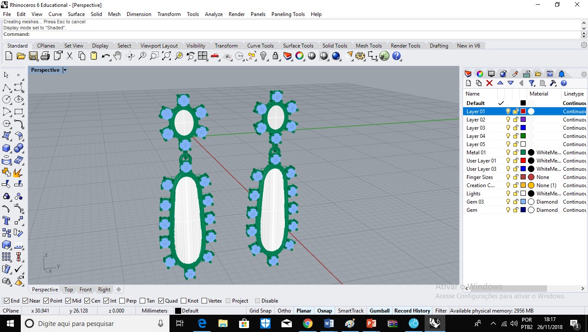Click the new layer icon in Layers panel
Image resolution: width=588 pixels, height=332 pixels.
[468, 83]
